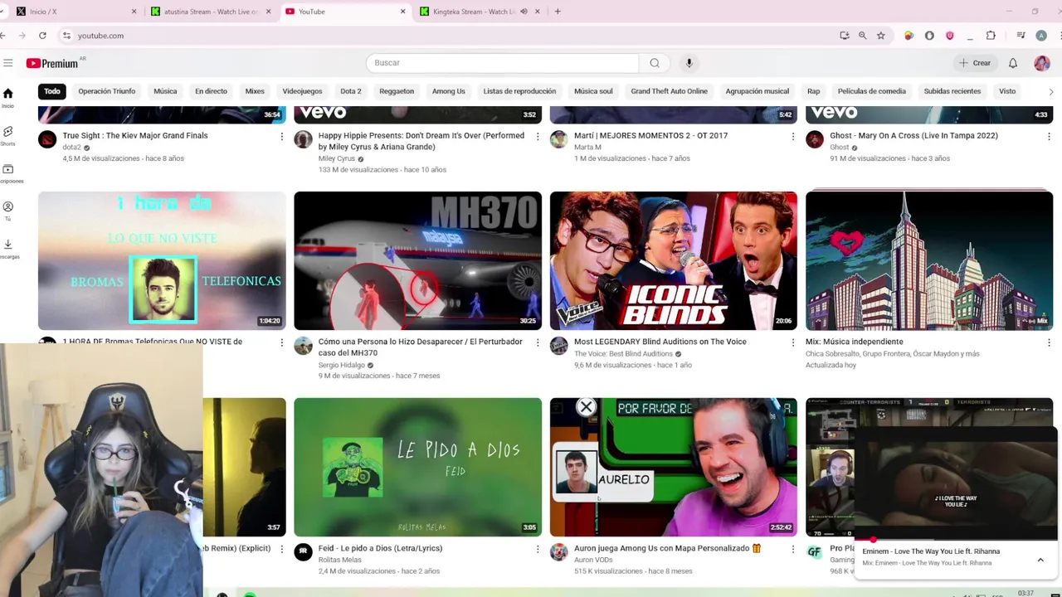This screenshot has height=597, width=1062.
Task: Select the Agrupación musical chip
Action: 757,91
